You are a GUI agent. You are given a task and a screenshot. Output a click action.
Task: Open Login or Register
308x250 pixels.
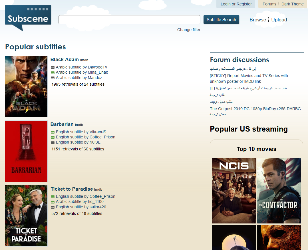point(236,4)
